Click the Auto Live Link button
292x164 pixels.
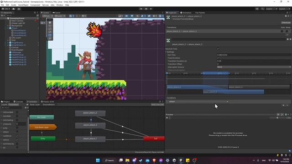pos(157,105)
